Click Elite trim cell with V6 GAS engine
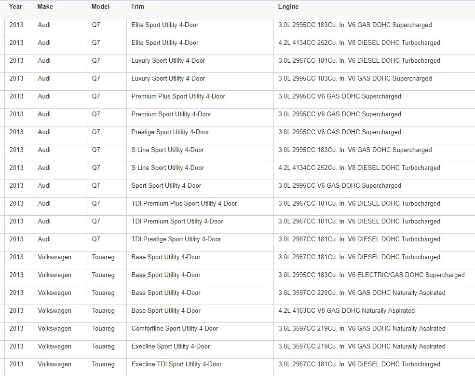The image size is (475, 376). pos(200,28)
